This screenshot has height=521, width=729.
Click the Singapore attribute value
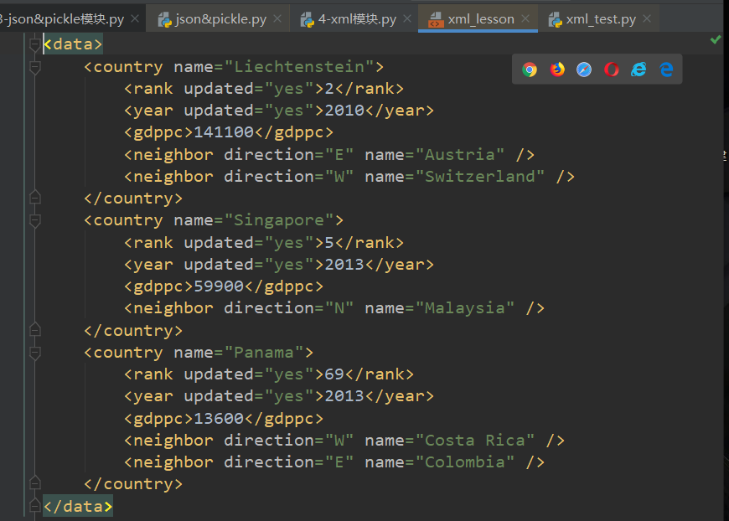click(279, 220)
